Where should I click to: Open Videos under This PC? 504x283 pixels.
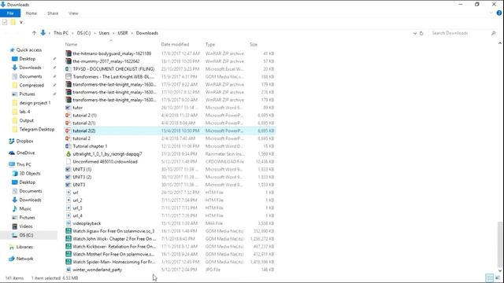tap(26, 226)
